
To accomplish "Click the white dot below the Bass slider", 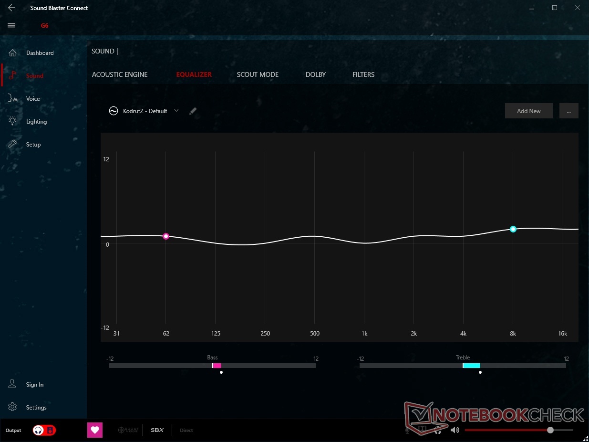I will [221, 372].
